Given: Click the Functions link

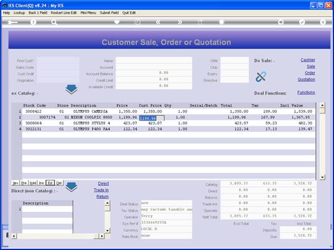Looking at the screenshot, I should coord(306,93).
